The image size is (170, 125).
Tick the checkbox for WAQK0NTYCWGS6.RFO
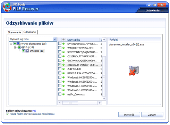(x=60, y=48)
